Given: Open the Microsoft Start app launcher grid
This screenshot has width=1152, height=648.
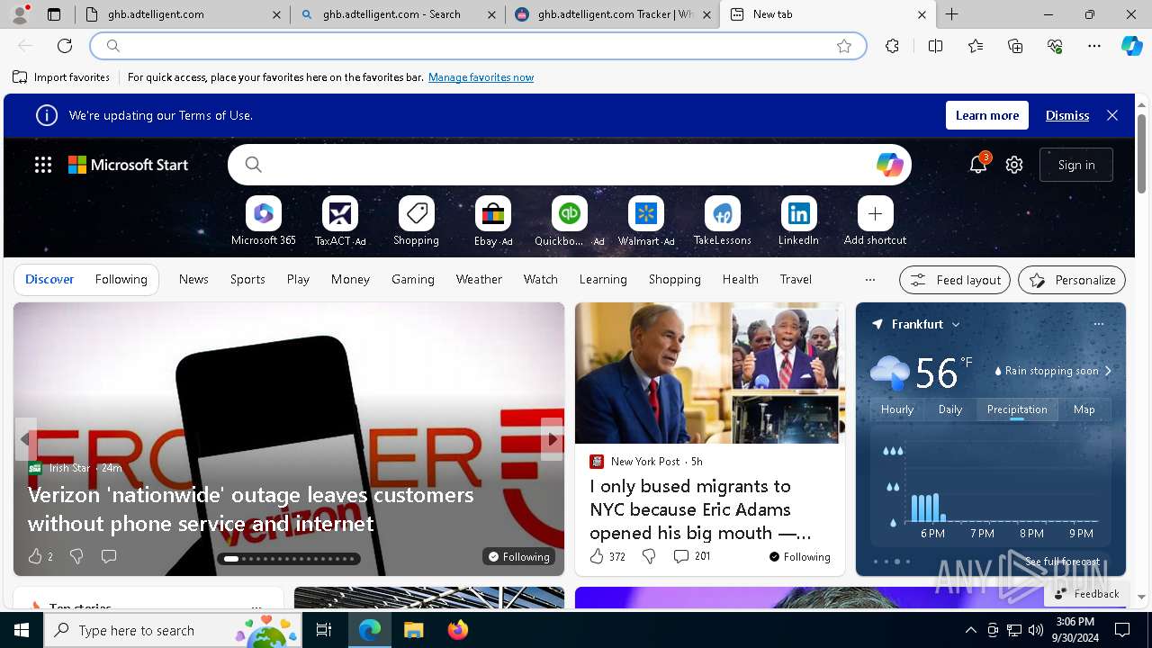Looking at the screenshot, I should (x=43, y=165).
